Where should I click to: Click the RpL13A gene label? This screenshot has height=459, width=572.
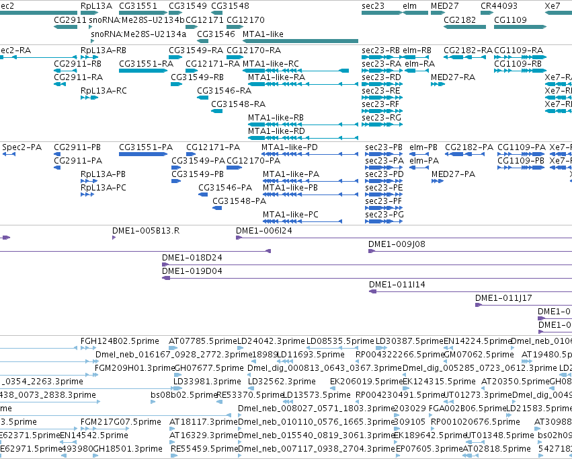(97, 6)
